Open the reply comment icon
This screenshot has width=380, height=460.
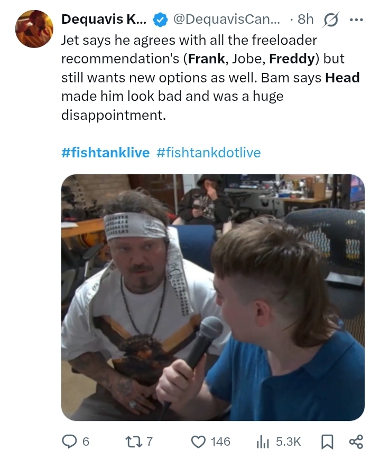pos(69,441)
